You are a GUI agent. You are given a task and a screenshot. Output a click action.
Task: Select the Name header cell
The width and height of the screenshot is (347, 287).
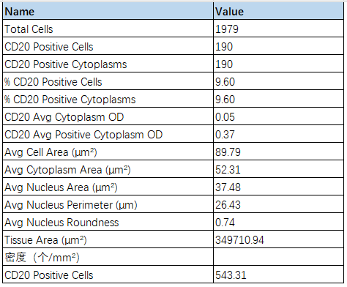[x=108, y=11]
